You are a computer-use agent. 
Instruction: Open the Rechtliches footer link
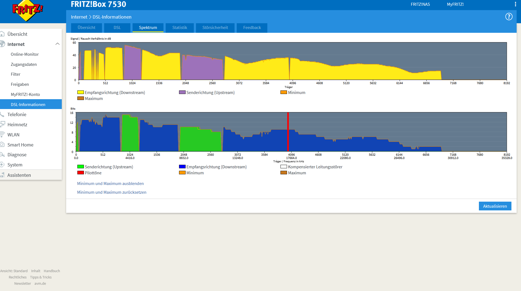(x=17, y=277)
